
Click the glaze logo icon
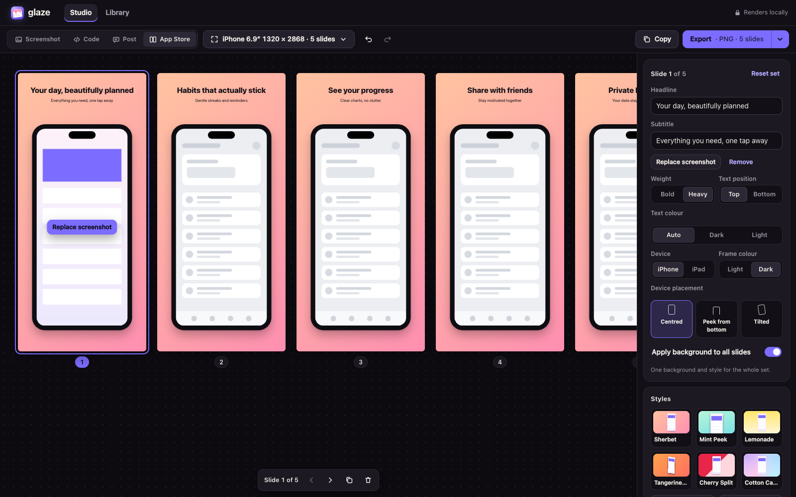(x=17, y=12)
